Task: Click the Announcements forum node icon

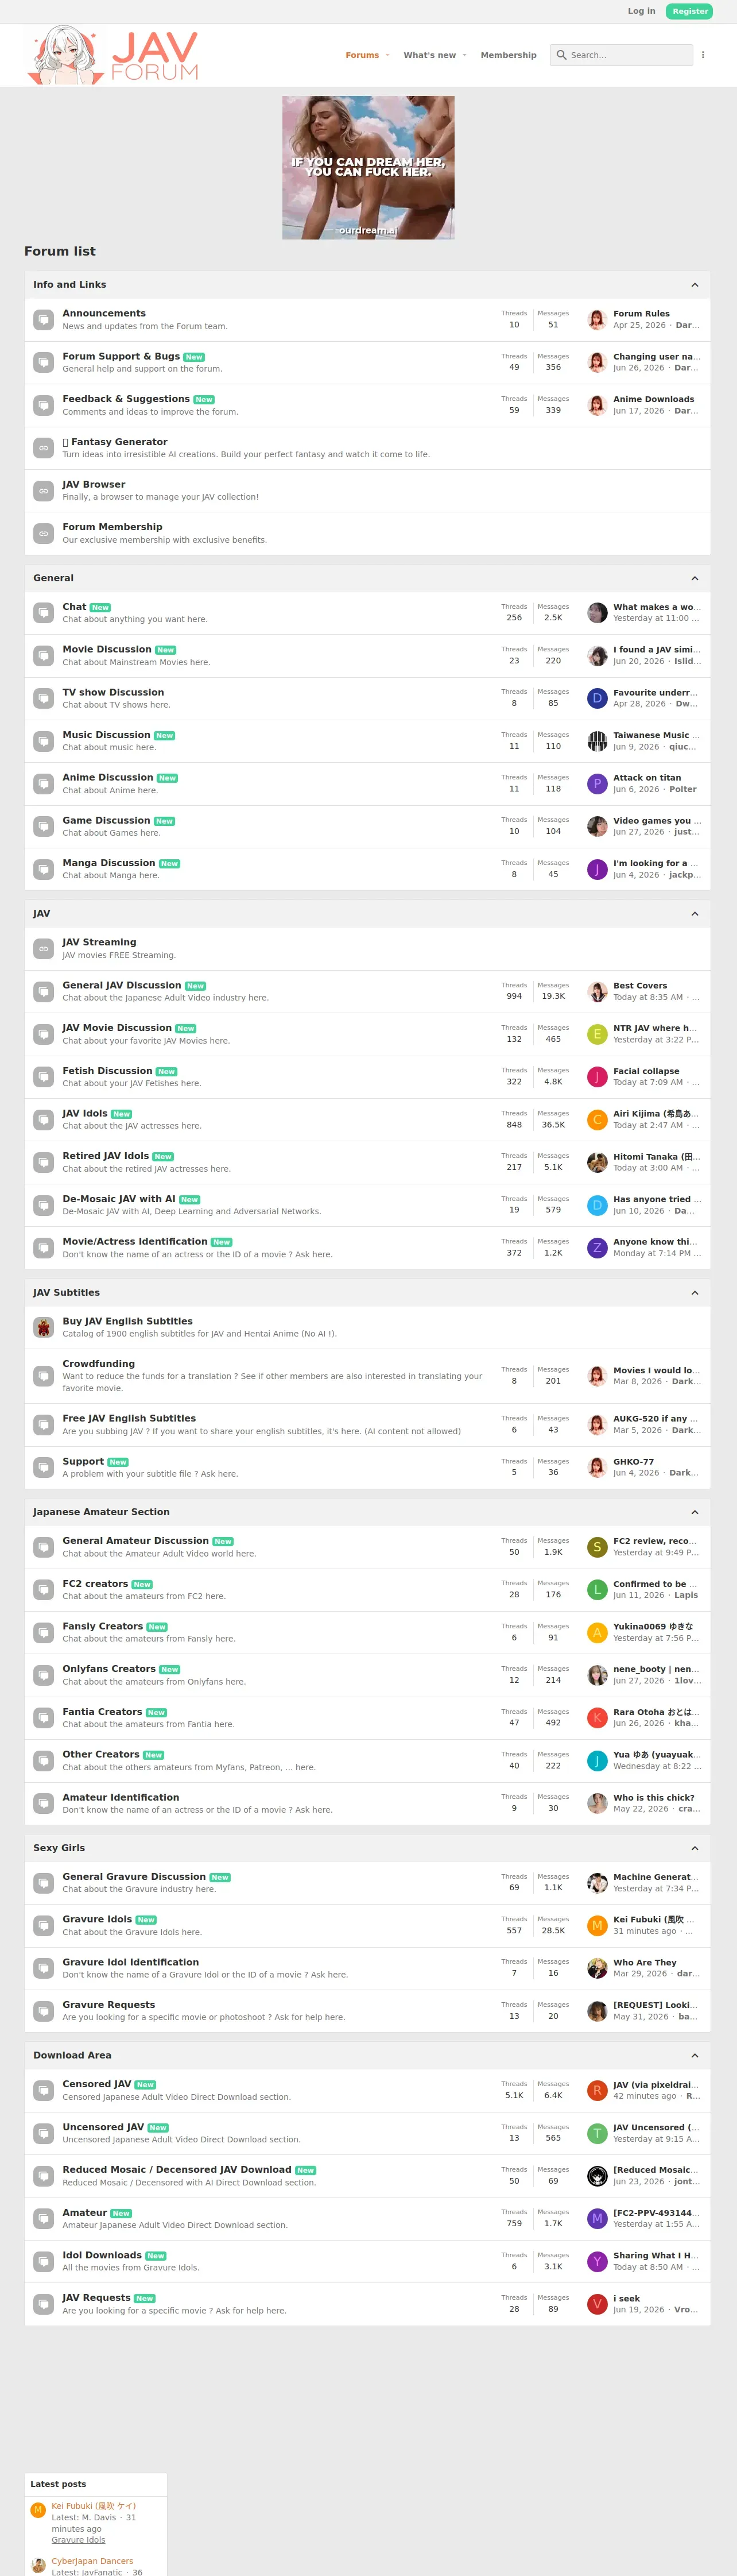Action: pyautogui.click(x=43, y=320)
